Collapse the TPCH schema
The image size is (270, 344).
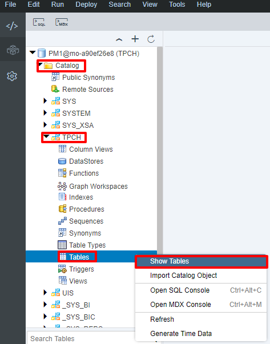pyautogui.click(x=46, y=136)
